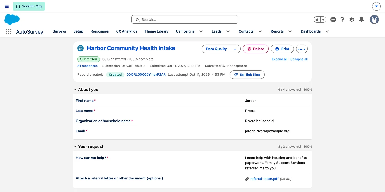Image resolution: width=385 pixels, height=192 pixels.
Task: Click the Submitted status badge
Action: click(x=88, y=59)
